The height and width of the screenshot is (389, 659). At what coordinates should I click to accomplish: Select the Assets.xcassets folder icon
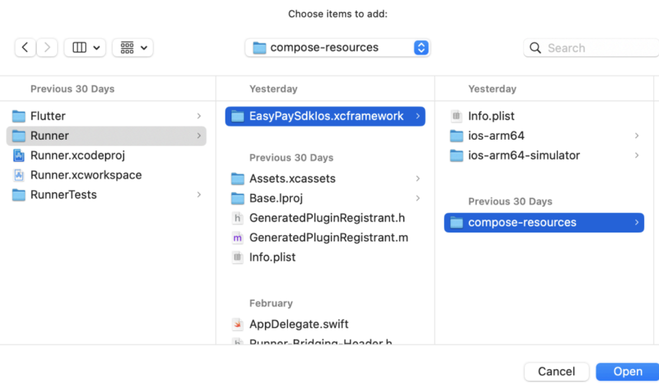tap(237, 179)
